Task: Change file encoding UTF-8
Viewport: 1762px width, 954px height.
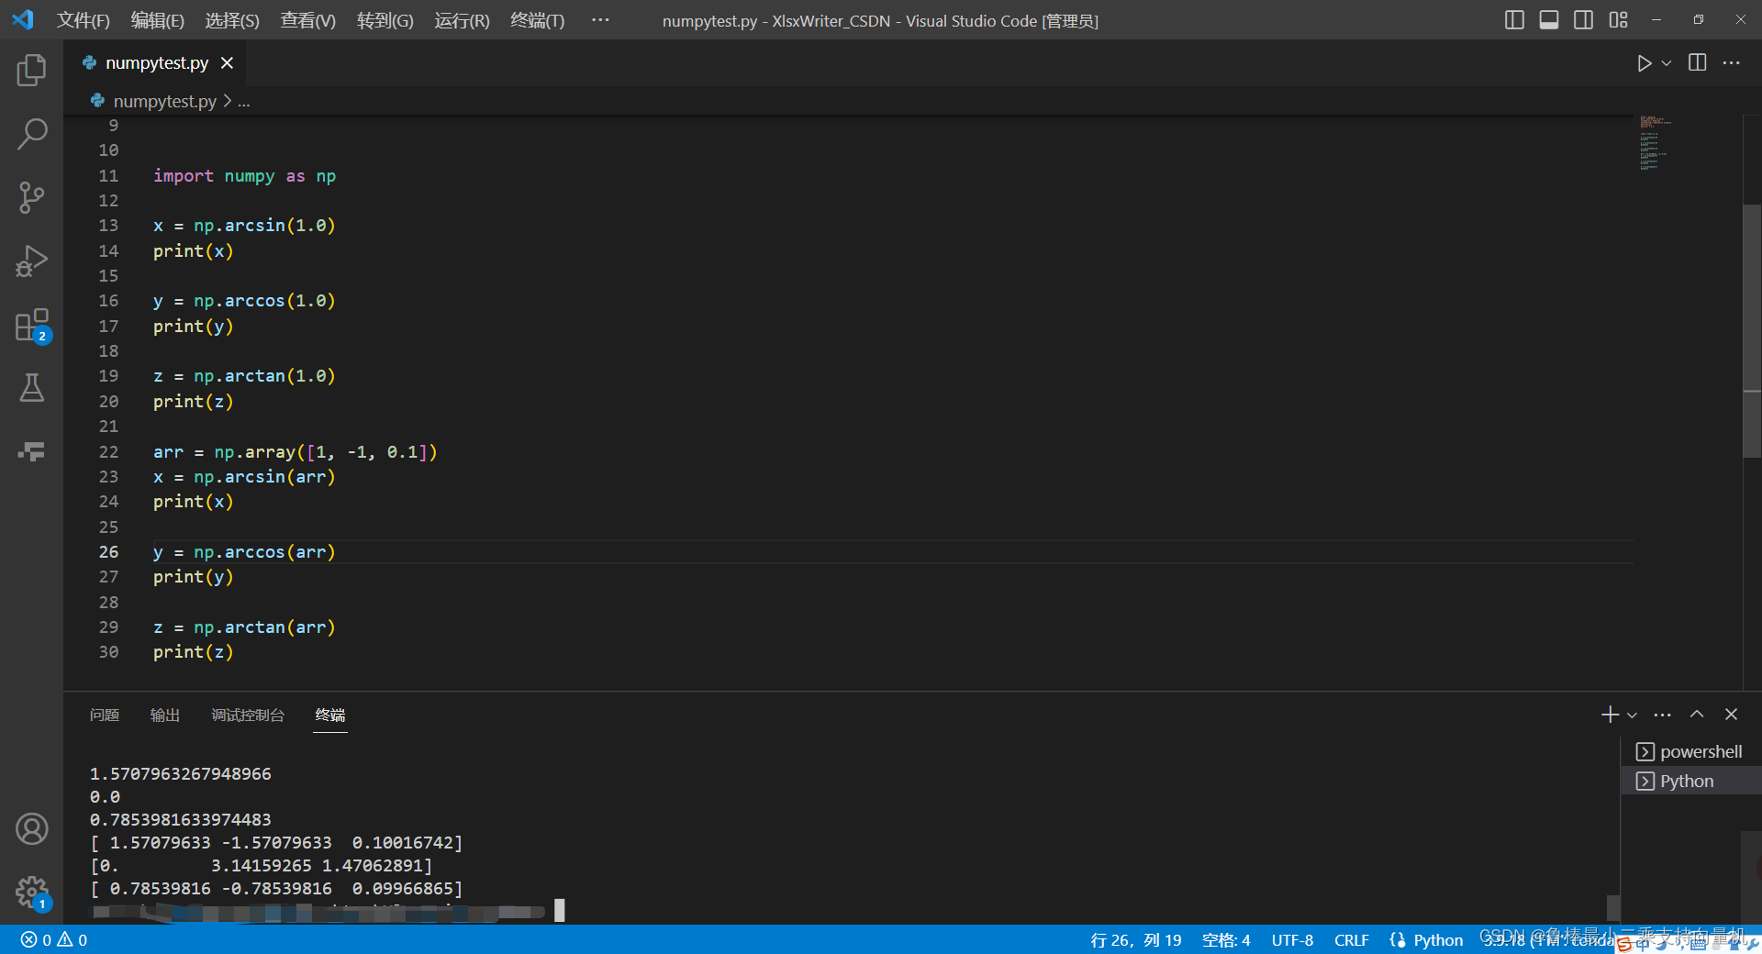Action: click(1292, 939)
